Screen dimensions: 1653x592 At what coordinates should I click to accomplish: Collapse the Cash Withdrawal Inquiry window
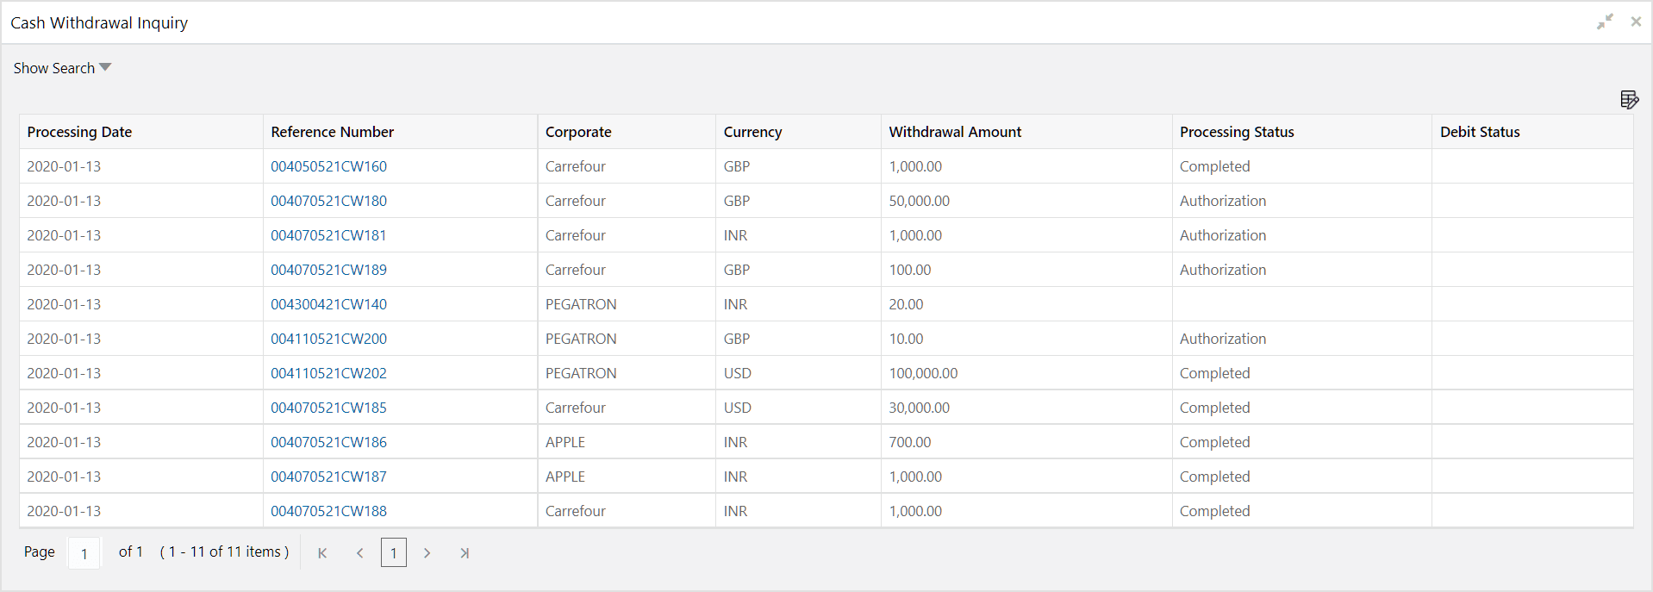[1605, 22]
